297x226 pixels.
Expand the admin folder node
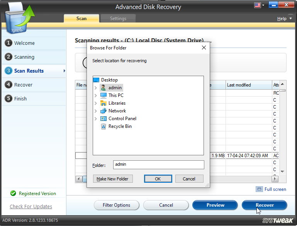pyautogui.click(x=96, y=88)
